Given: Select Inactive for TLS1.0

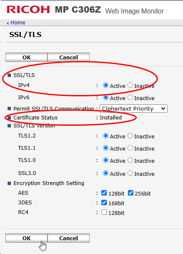Looking at the screenshot, I should (x=130, y=160).
